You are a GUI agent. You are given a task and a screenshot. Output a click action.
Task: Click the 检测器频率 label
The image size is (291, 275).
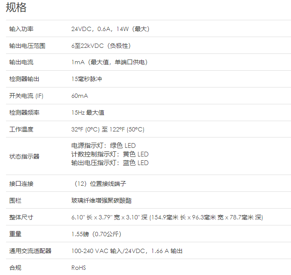tap(24, 112)
